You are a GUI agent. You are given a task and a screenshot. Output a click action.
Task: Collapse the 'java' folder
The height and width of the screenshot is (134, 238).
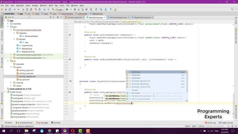[8, 27]
